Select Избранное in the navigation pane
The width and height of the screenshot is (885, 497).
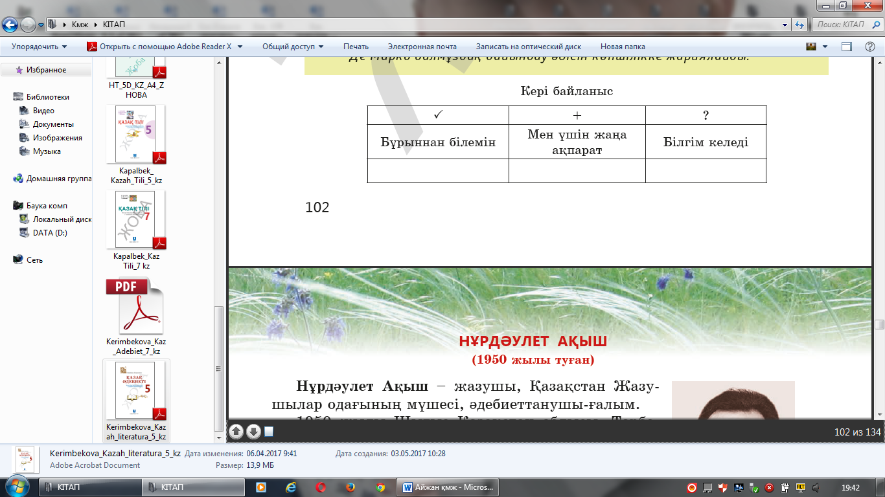click(46, 70)
